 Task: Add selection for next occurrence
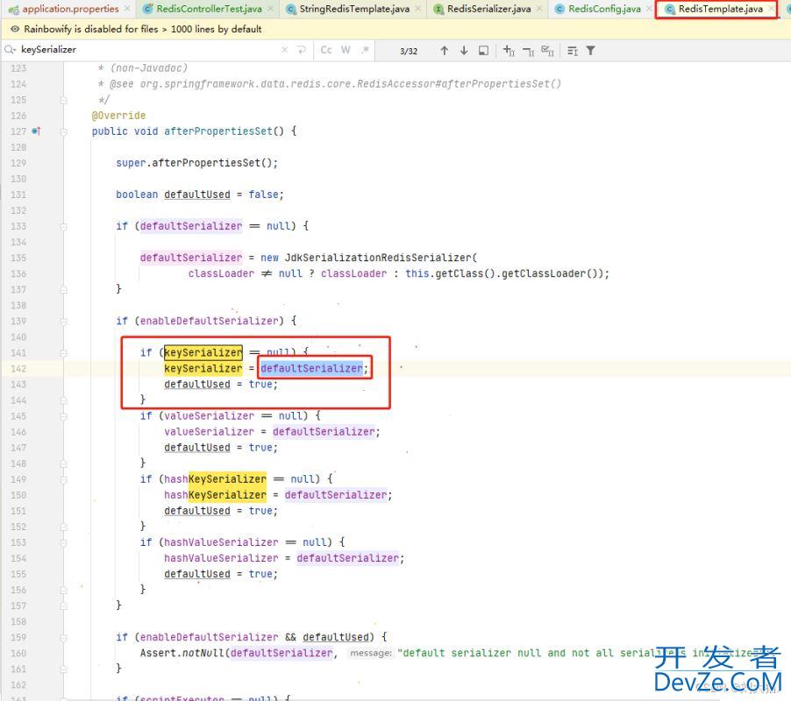point(509,51)
